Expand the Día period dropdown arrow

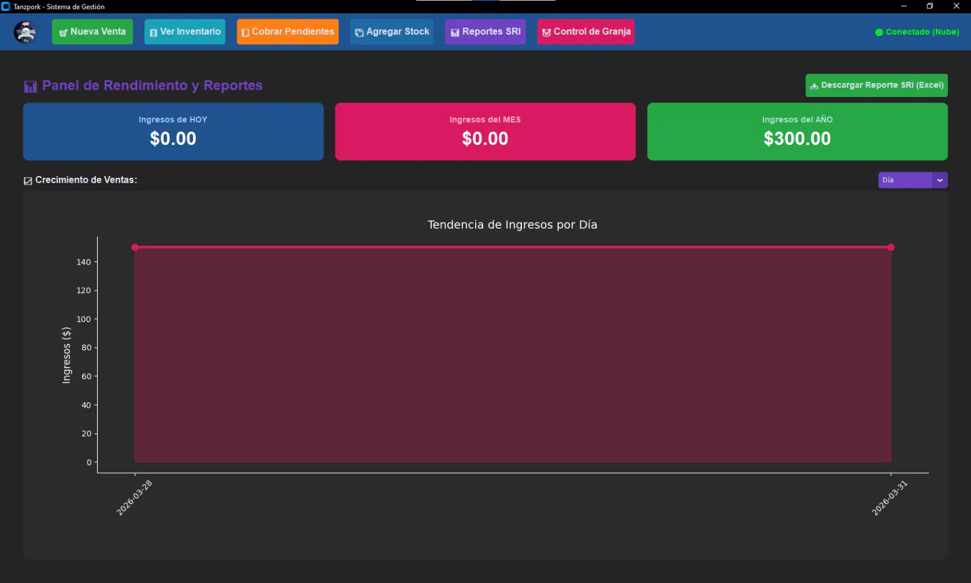point(939,180)
